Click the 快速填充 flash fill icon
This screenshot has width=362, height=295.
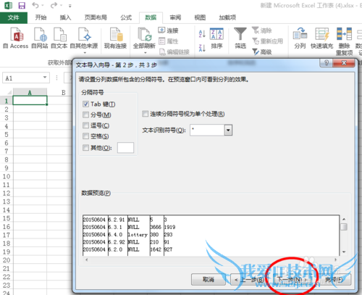click(x=322, y=38)
